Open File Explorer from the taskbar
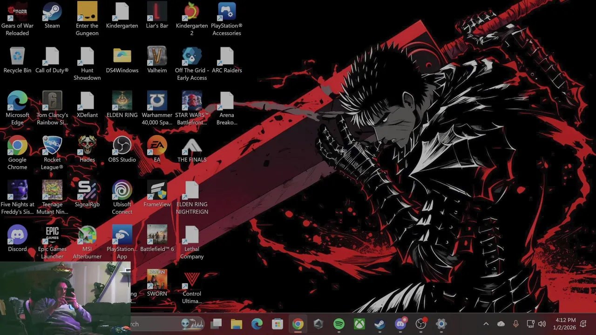 point(237,324)
